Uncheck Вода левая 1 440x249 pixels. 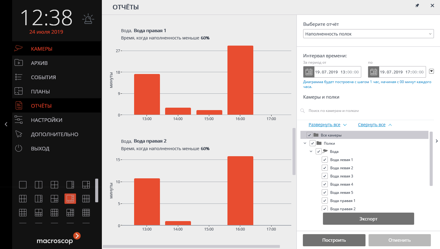324,160
